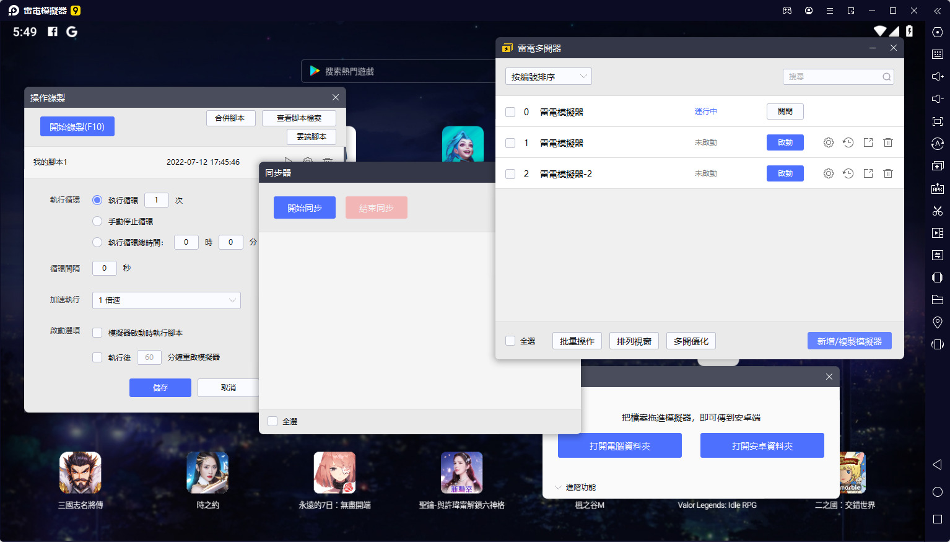
Task: Click install APK icon in right sidebar
Action: coord(938,188)
